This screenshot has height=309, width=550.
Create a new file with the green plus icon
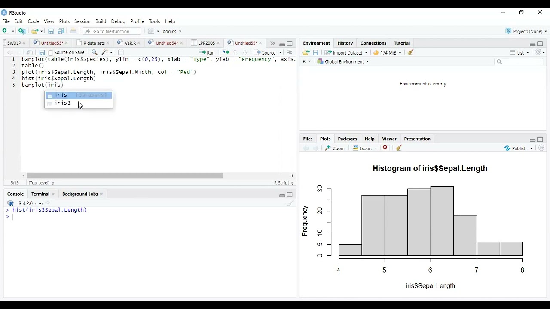(5, 31)
